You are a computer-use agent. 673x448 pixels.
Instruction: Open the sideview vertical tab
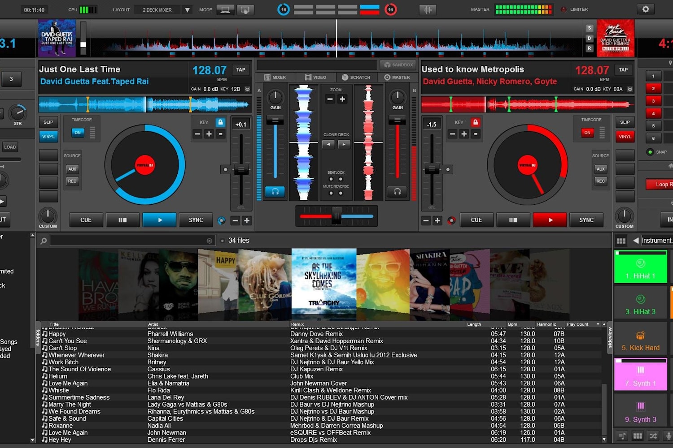[x=609, y=338]
